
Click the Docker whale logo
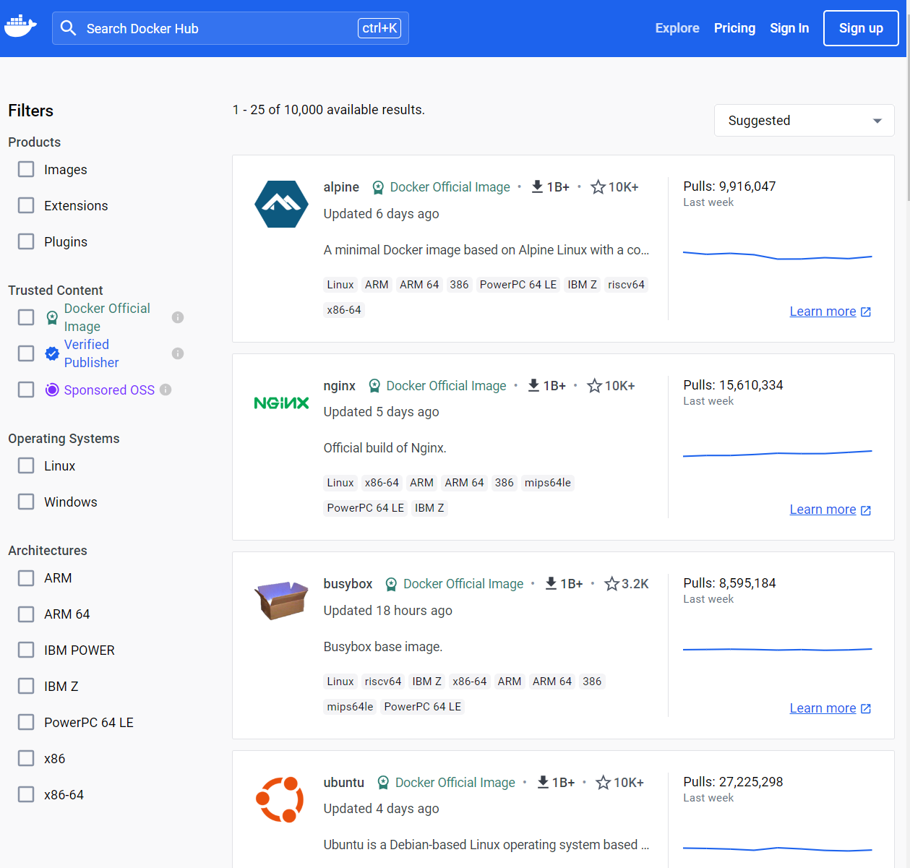[20, 27]
